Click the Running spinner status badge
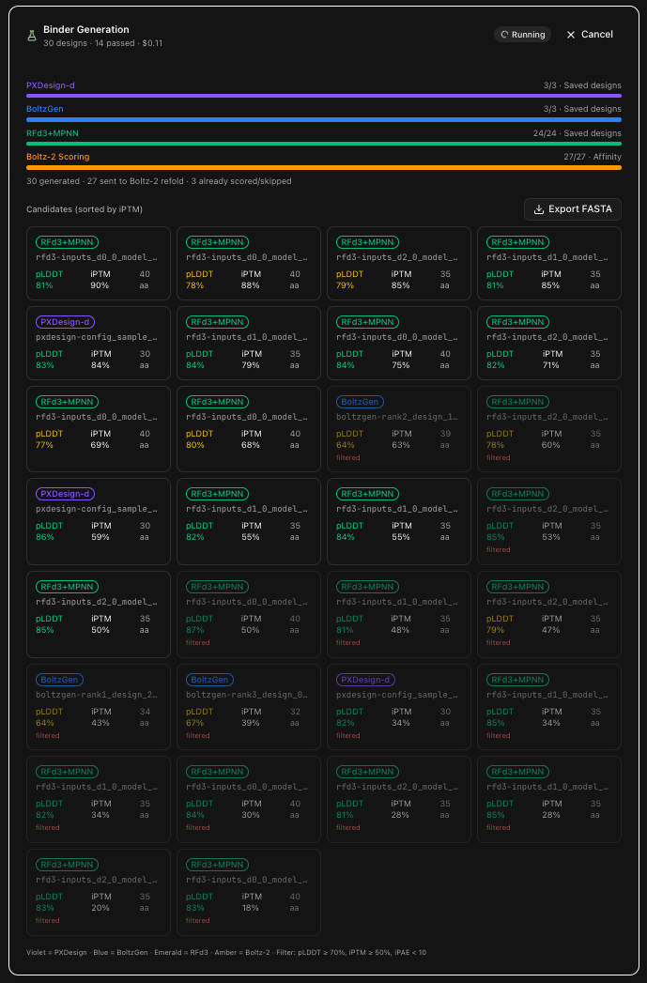This screenshot has width=647, height=983. [522, 35]
